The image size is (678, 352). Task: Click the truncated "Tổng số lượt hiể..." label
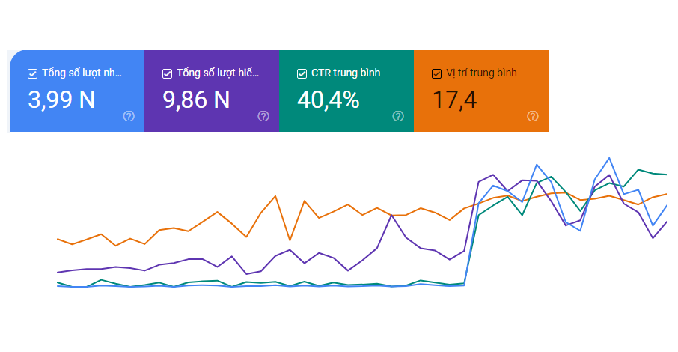click(218, 73)
